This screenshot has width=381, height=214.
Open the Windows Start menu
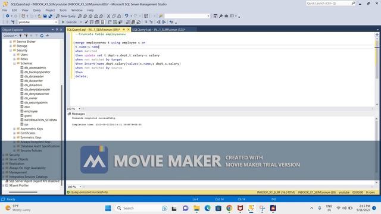[108, 208]
